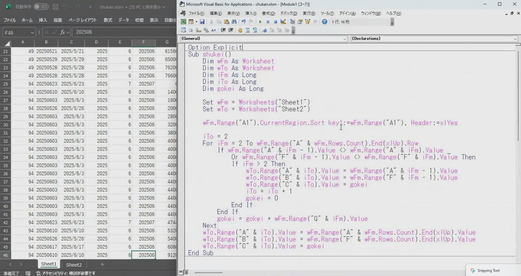Click the List Constants icon in Edit toolbar

tap(191, 30)
